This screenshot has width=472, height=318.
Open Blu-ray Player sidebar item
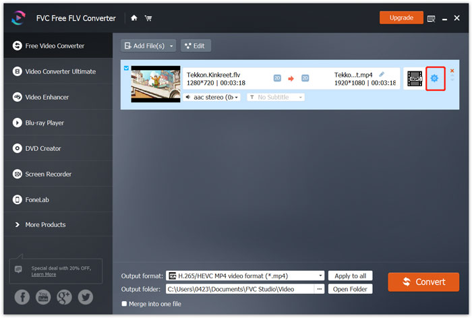click(x=58, y=123)
